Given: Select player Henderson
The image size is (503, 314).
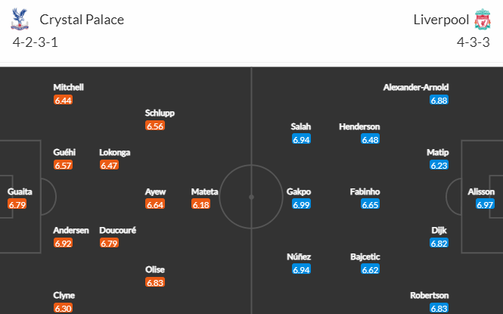Looking at the screenshot, I should pyautogui.click(x=359, y=126).
